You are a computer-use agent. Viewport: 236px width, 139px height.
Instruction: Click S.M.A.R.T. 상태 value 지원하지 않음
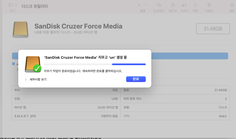tap(109, 116)
